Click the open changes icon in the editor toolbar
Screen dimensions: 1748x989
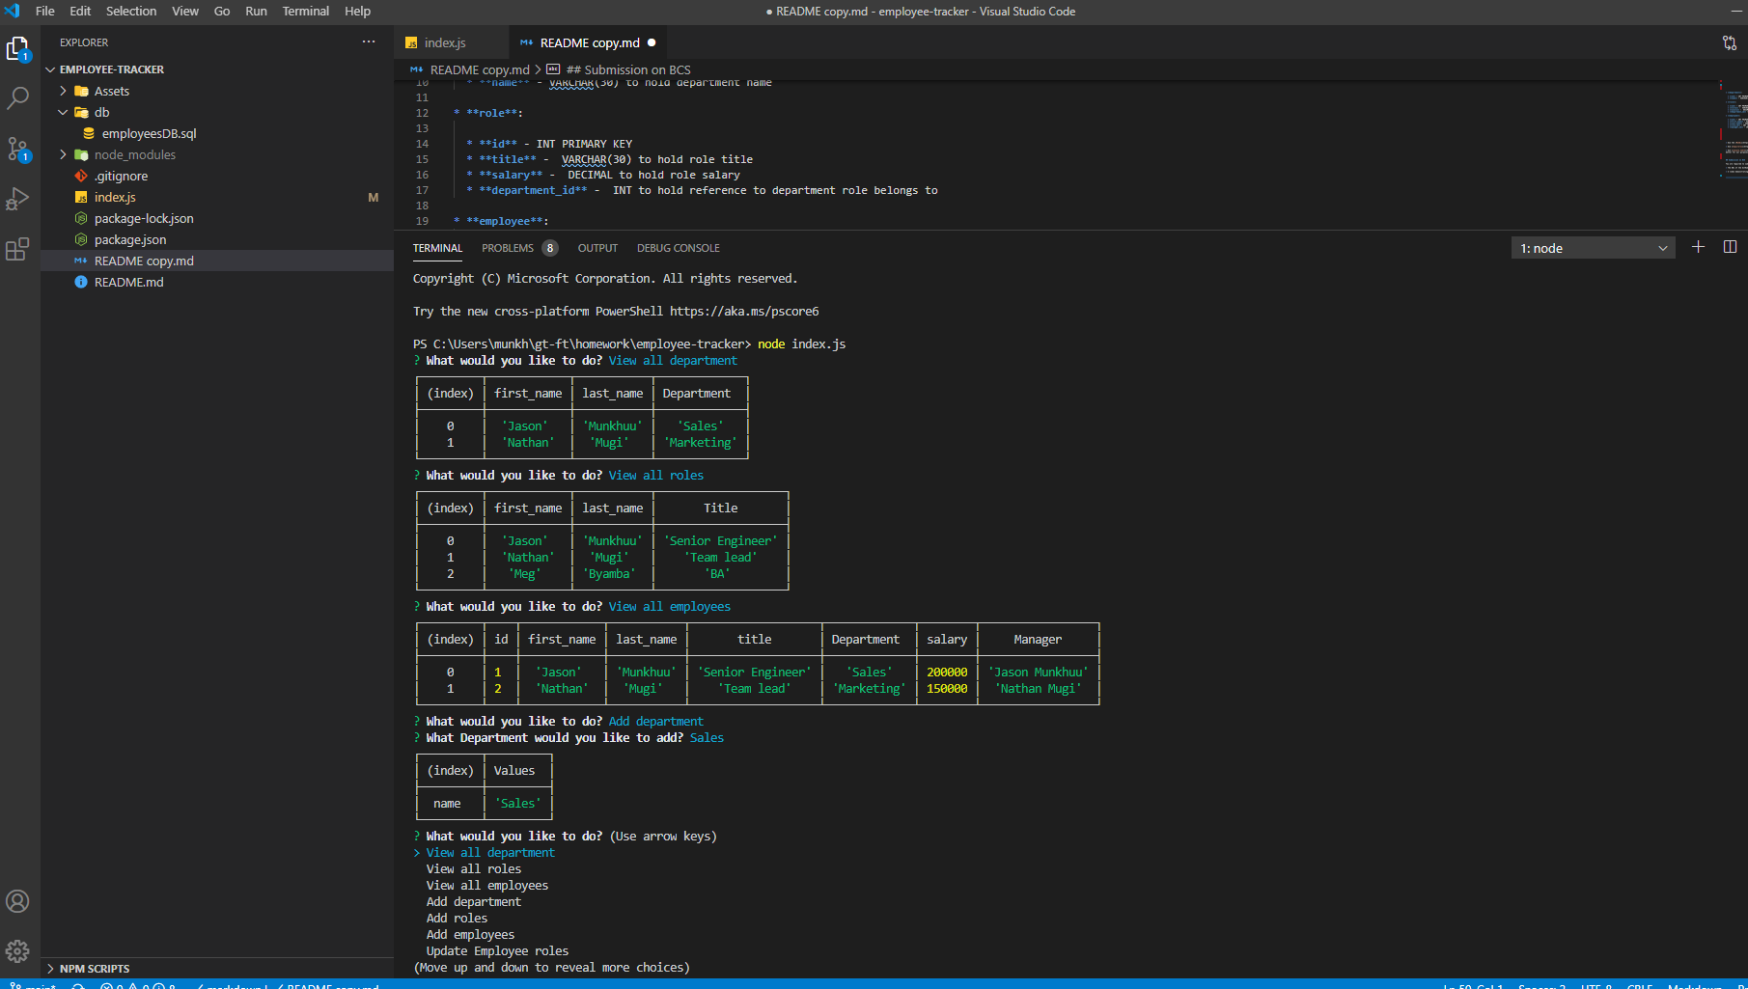click(1729, 42)
